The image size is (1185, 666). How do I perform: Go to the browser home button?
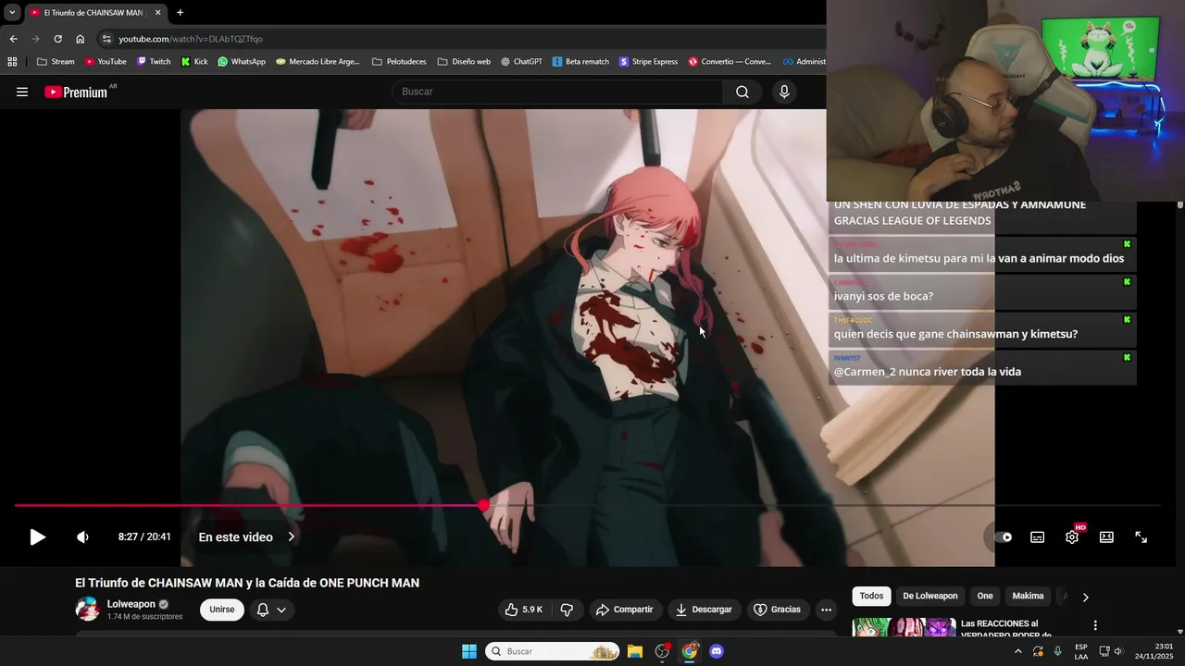(x=80, y=39)
